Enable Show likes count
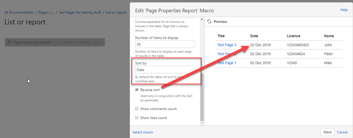 pos(137,118)
